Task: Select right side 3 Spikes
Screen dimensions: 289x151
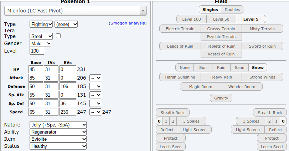Action: [x=251, y=121]
